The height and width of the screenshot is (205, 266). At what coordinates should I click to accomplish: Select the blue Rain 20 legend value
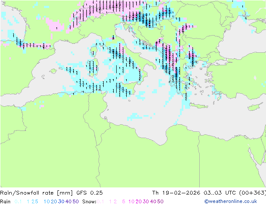click(54, 202)
